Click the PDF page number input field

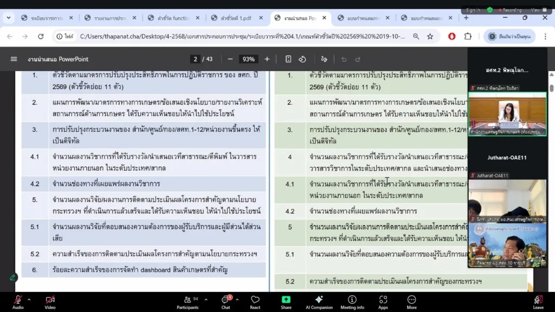[195, 59]
